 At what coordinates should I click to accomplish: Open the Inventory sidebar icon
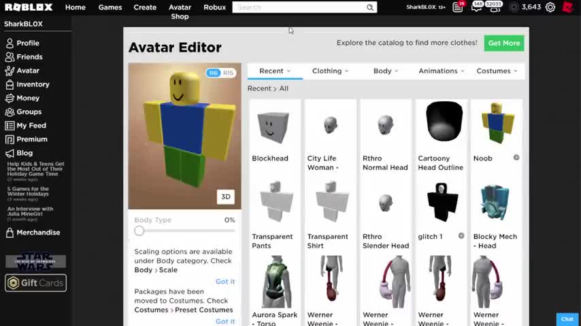point(10,84)
